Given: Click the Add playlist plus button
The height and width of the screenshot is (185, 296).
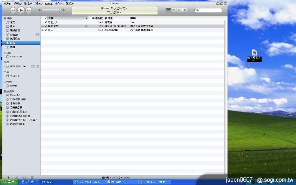Looking at the screenshot, I should (x=9, y=177).
